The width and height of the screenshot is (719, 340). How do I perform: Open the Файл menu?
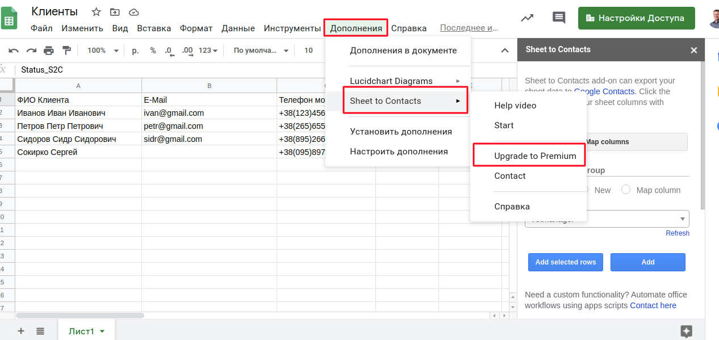pos(41,28)
